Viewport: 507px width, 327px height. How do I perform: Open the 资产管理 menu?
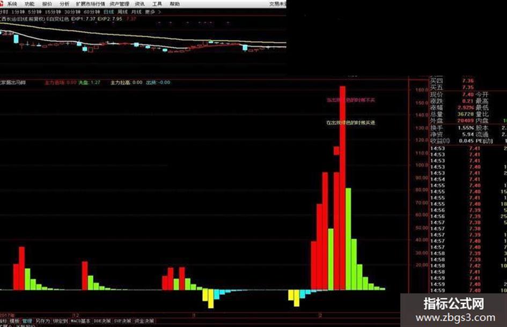(119, 4)
